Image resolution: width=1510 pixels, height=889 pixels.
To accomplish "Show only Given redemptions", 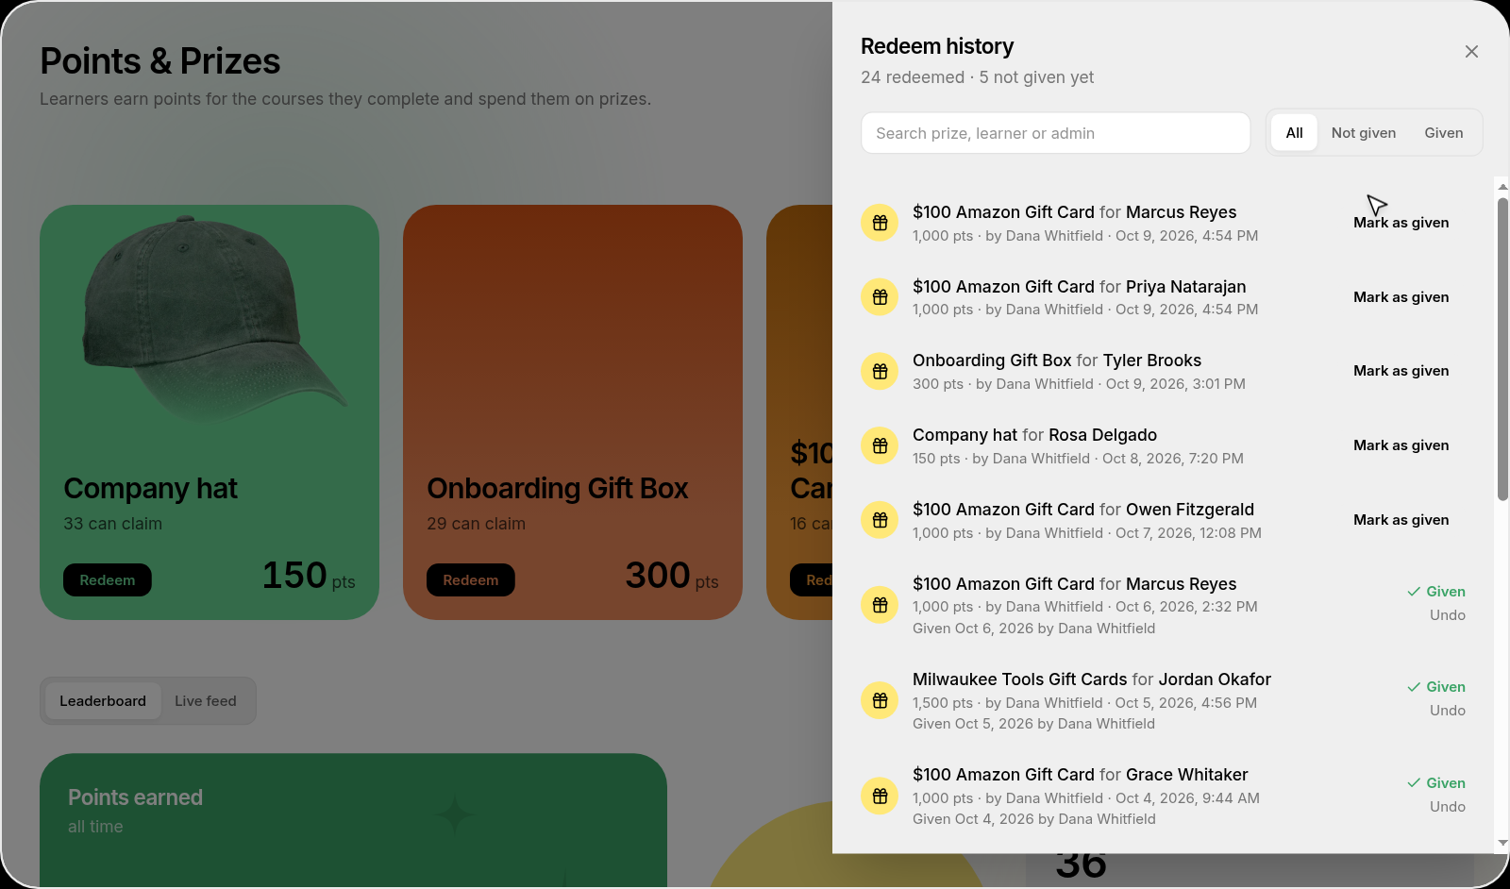I will 1443,133.
